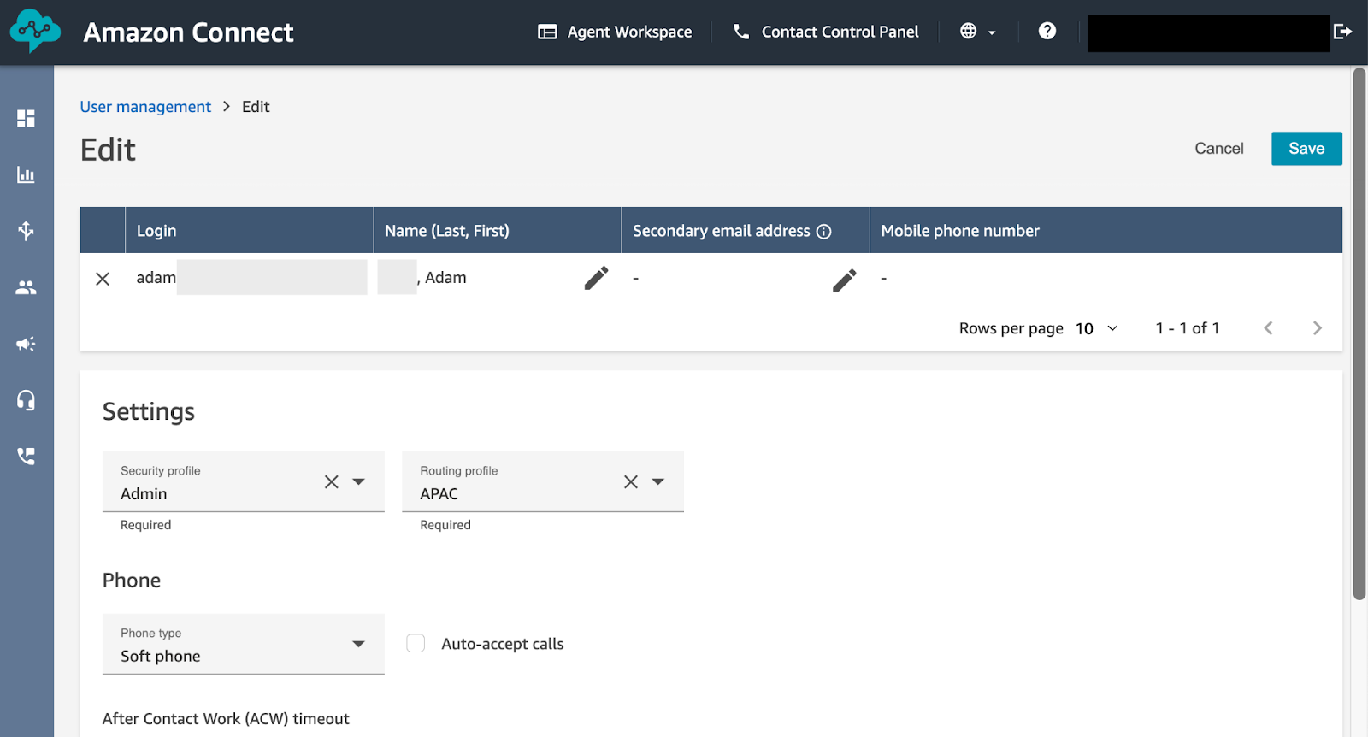Click the Secondary email address column header
The image size is (1368, 737).
(x=746, y=230)
